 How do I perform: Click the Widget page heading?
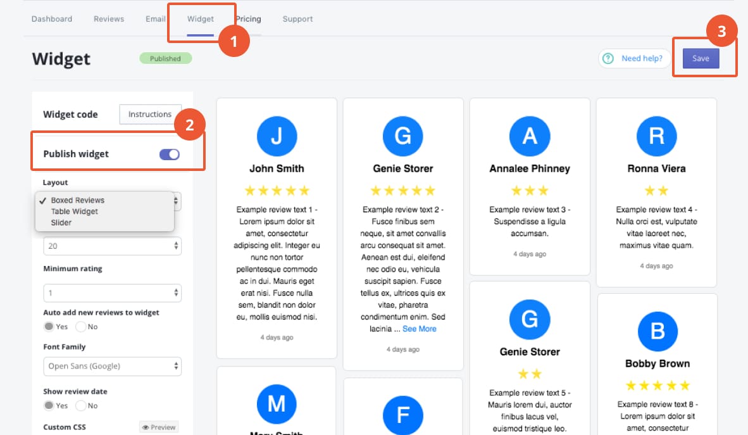pos(61,59)
